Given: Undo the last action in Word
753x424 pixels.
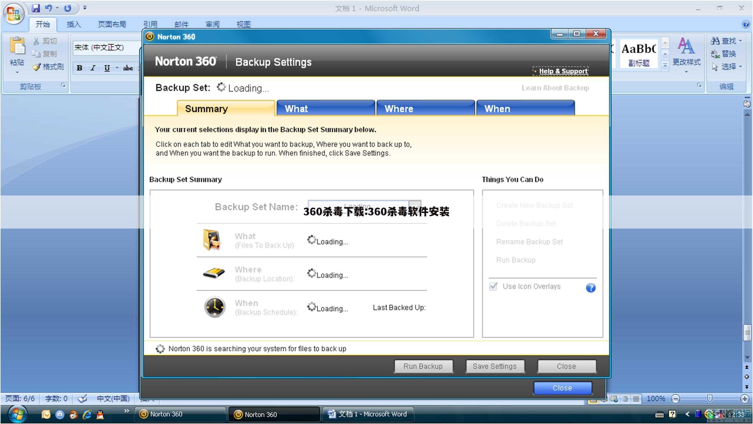Looking at the screenshot, I should 48,8.
